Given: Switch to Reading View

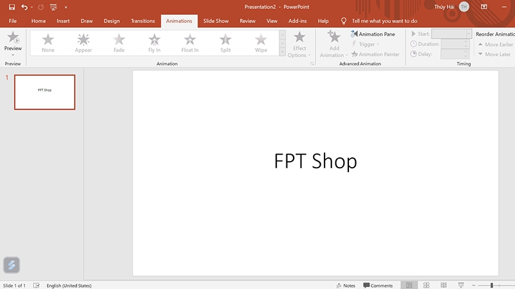Looking at the screenshot, I should coord(444,285).
